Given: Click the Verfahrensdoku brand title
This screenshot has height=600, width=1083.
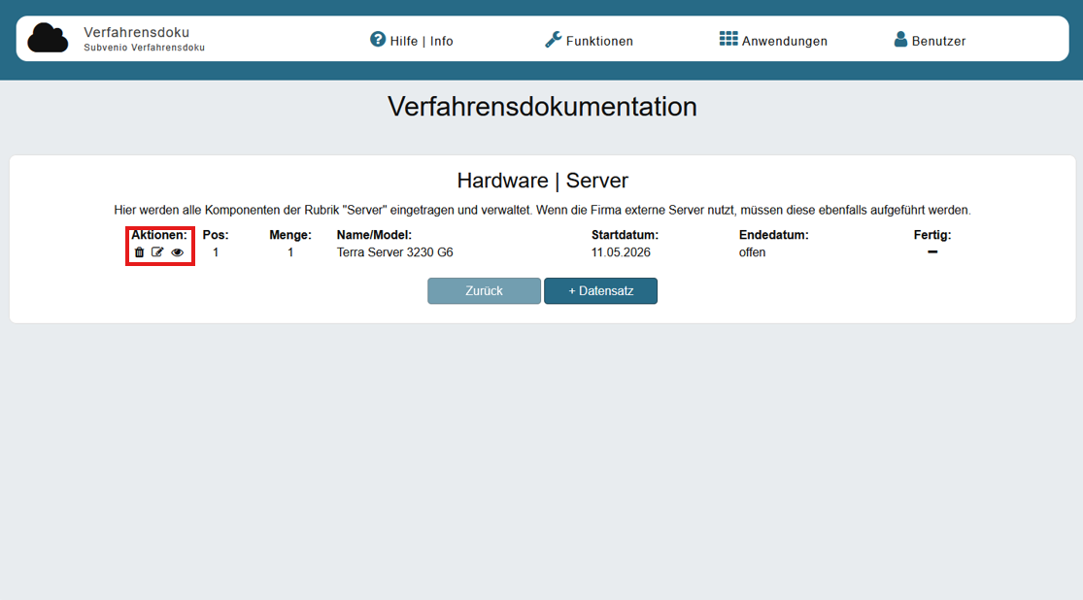Looking at the screenshot, I should (137, 32).
